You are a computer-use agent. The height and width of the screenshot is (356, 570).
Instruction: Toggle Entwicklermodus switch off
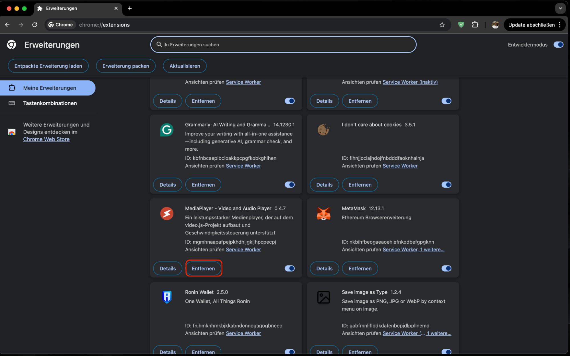tap(558, 44)
